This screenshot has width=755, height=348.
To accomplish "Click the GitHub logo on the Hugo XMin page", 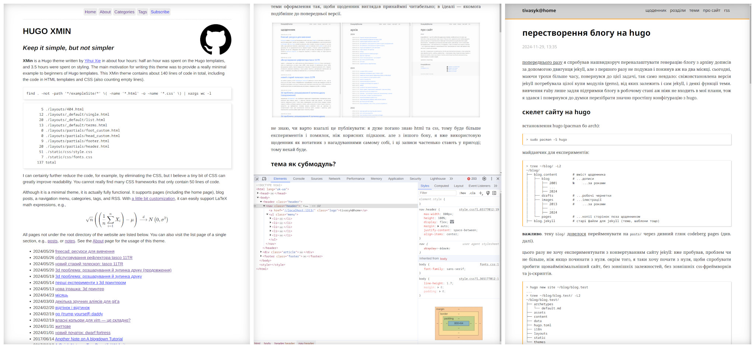I will pyautogui.click(x=216, y=39).
